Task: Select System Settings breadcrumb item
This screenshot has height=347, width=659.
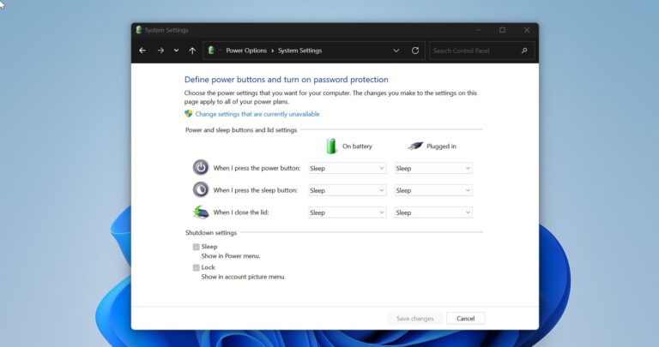Action: pos(299,51)
